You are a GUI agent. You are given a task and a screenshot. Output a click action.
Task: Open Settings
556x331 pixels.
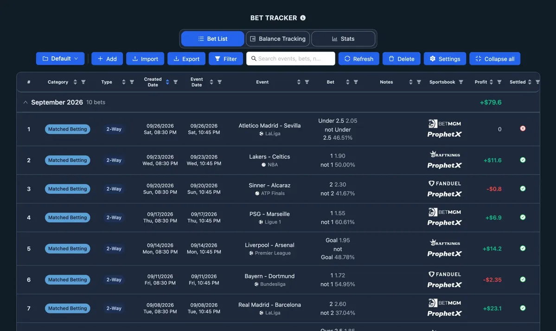pos(445,59)
